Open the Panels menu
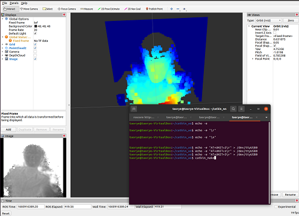Image resolution: width=299 pixels, height=216 pixels. tap(14, 3)
